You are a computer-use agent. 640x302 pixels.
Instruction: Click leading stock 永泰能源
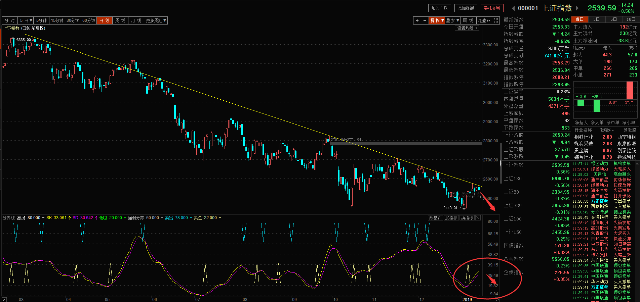coord(627,144)
